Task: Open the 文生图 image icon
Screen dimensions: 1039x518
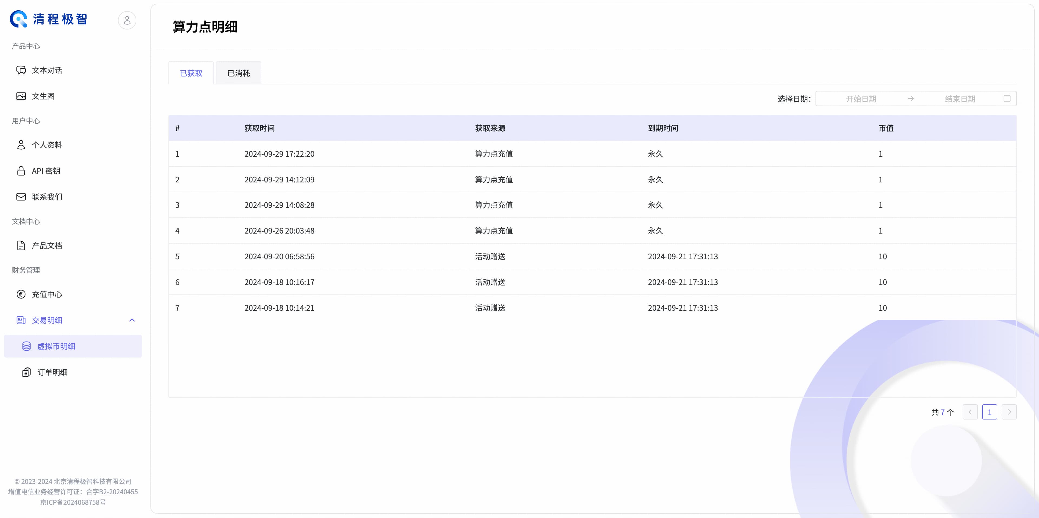Action: [21, 96]
